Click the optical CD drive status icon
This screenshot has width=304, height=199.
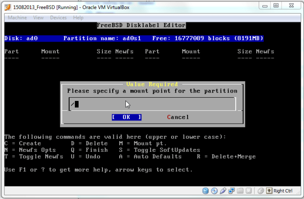point(214,191)
